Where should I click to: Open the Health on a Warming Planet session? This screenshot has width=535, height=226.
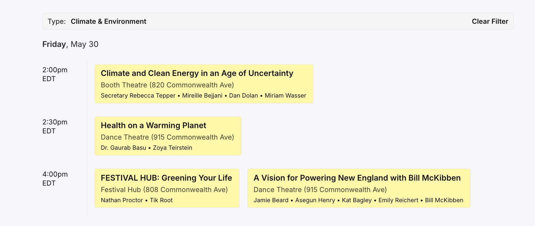[153, 126]
